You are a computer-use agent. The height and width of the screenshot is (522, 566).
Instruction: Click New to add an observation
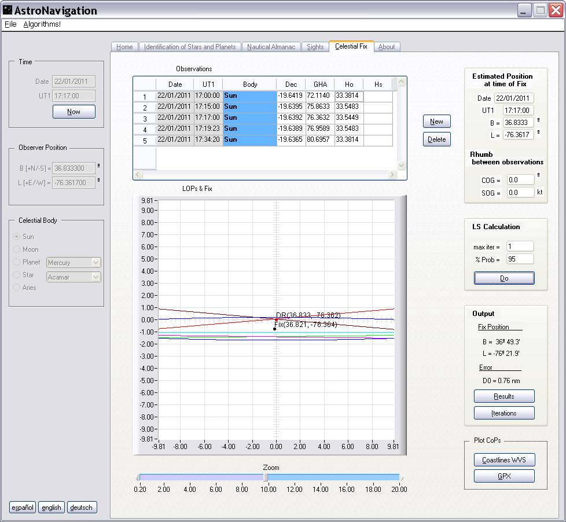click(436, 122)
